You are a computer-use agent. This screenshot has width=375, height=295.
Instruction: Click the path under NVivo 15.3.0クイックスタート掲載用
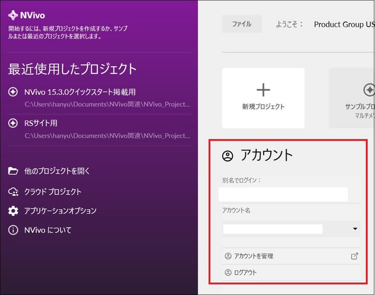pyautogui.click(x=107, y=105)
